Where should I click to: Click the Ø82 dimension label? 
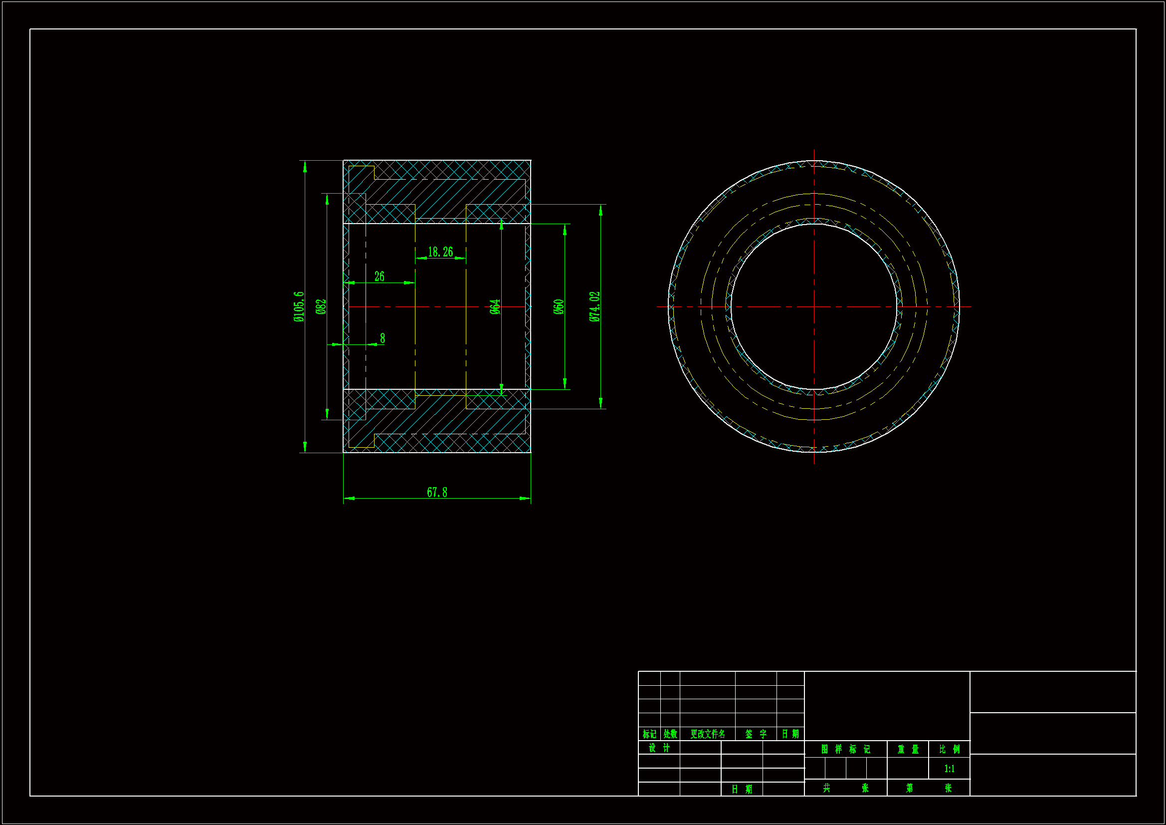tap(321, 306)
